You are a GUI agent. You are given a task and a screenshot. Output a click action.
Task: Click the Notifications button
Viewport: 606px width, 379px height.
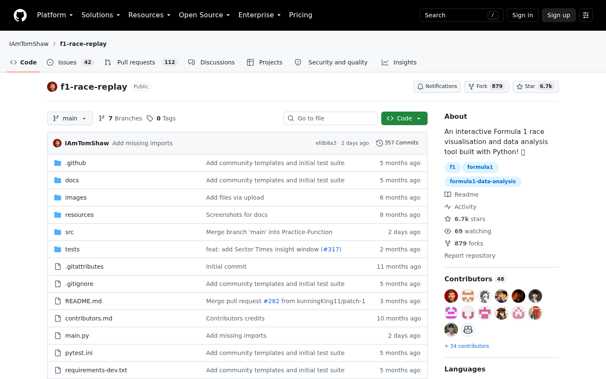[x=437, y=87]
